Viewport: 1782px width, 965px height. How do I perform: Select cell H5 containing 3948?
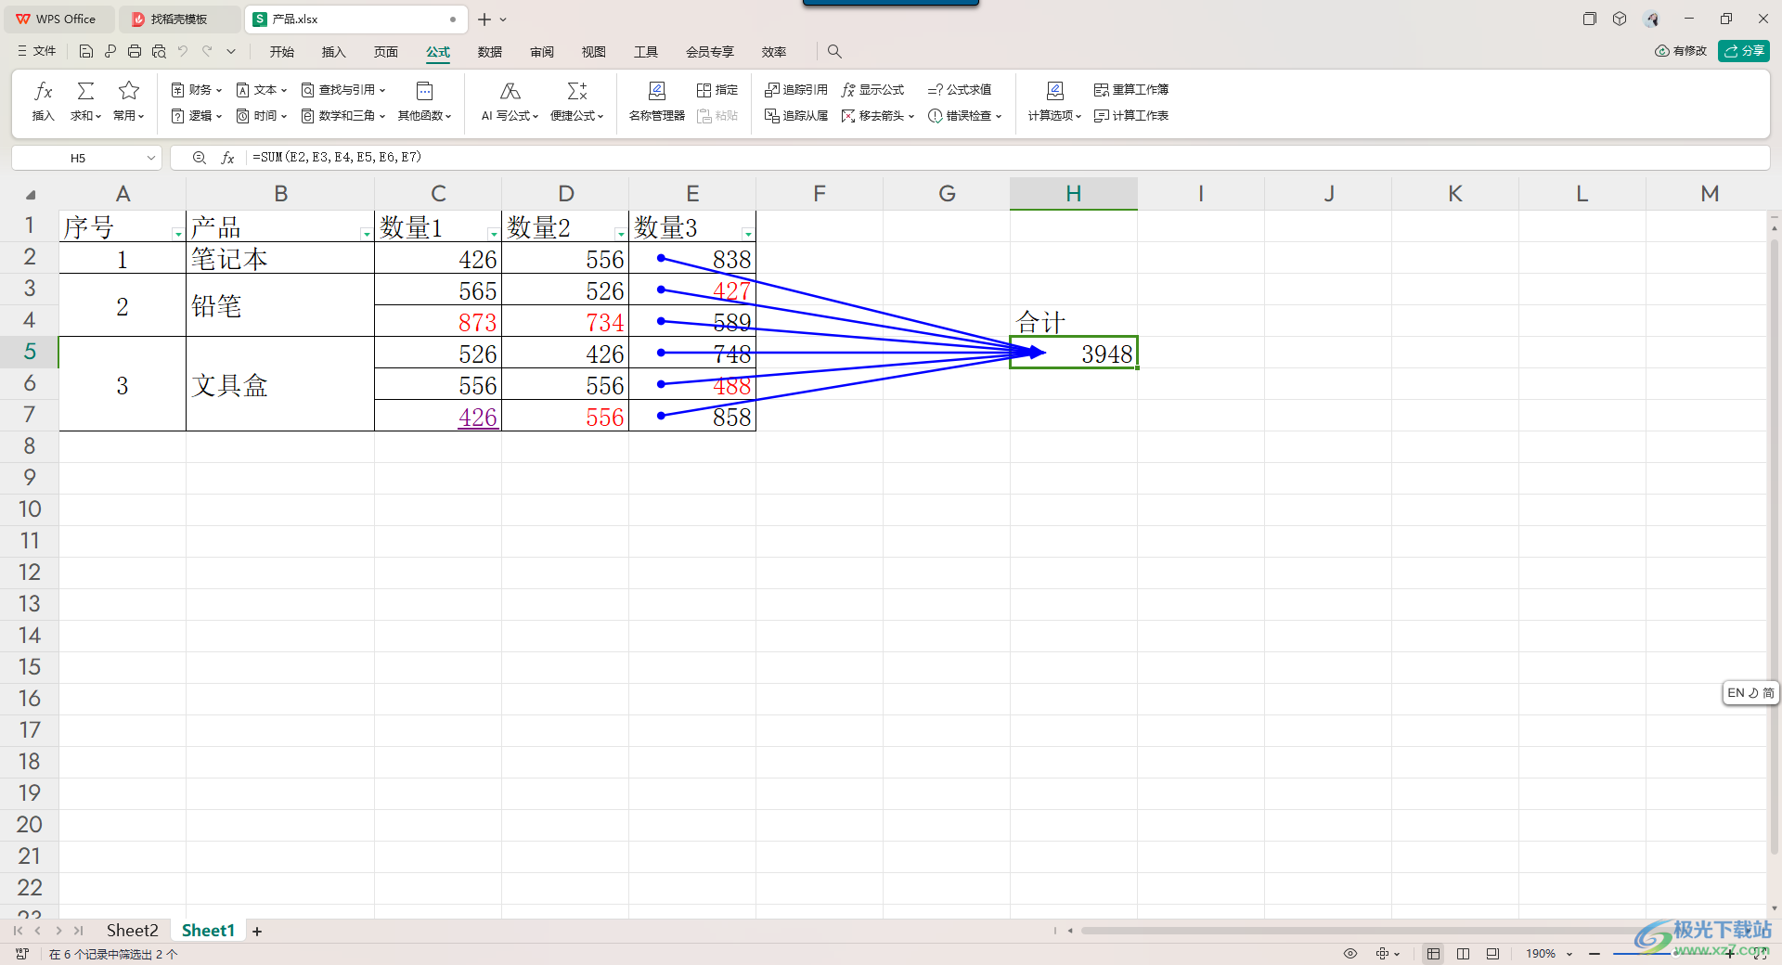[x=1074, y=353]
